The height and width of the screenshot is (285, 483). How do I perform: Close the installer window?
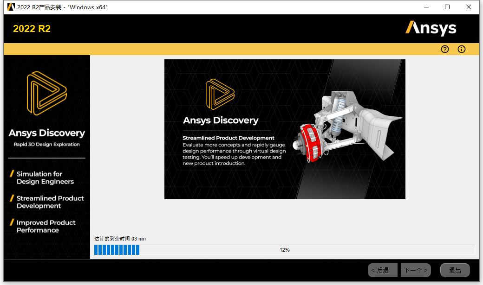click(469, 7)
